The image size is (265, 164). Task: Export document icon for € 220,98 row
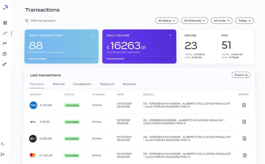(x=245, y=139)
